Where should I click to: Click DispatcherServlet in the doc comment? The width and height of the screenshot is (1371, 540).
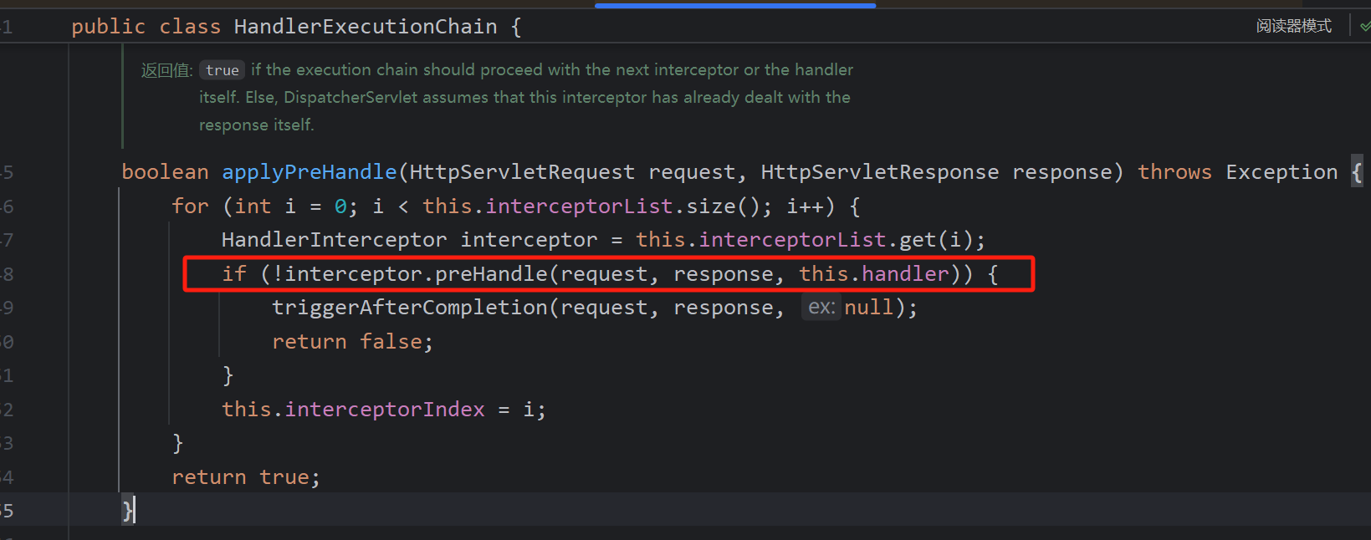350,98
